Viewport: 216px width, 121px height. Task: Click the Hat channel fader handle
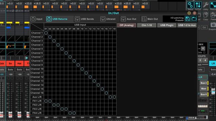[x=19, y=115]
